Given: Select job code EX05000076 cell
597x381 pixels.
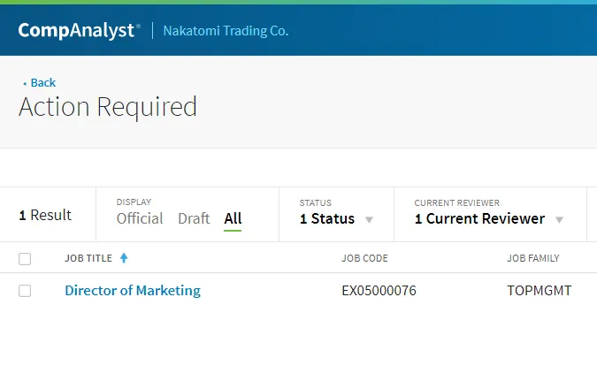Looking at the screenshot, I should tap(379, 291).
